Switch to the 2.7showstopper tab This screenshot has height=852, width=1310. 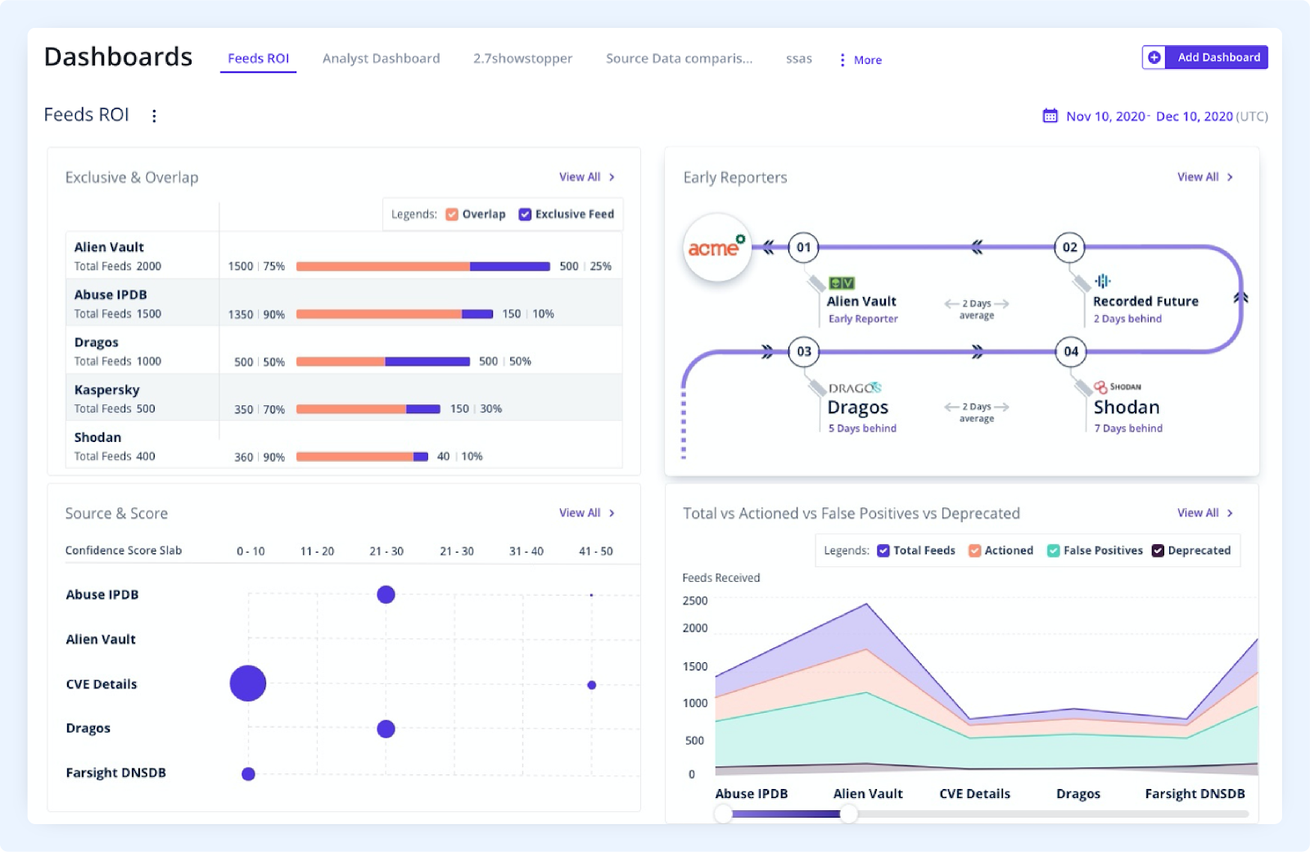point(522,58)
